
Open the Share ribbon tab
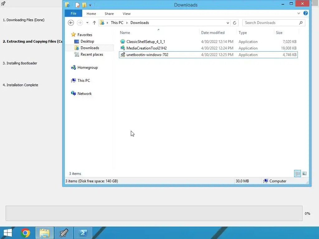[x=109, y=14]
